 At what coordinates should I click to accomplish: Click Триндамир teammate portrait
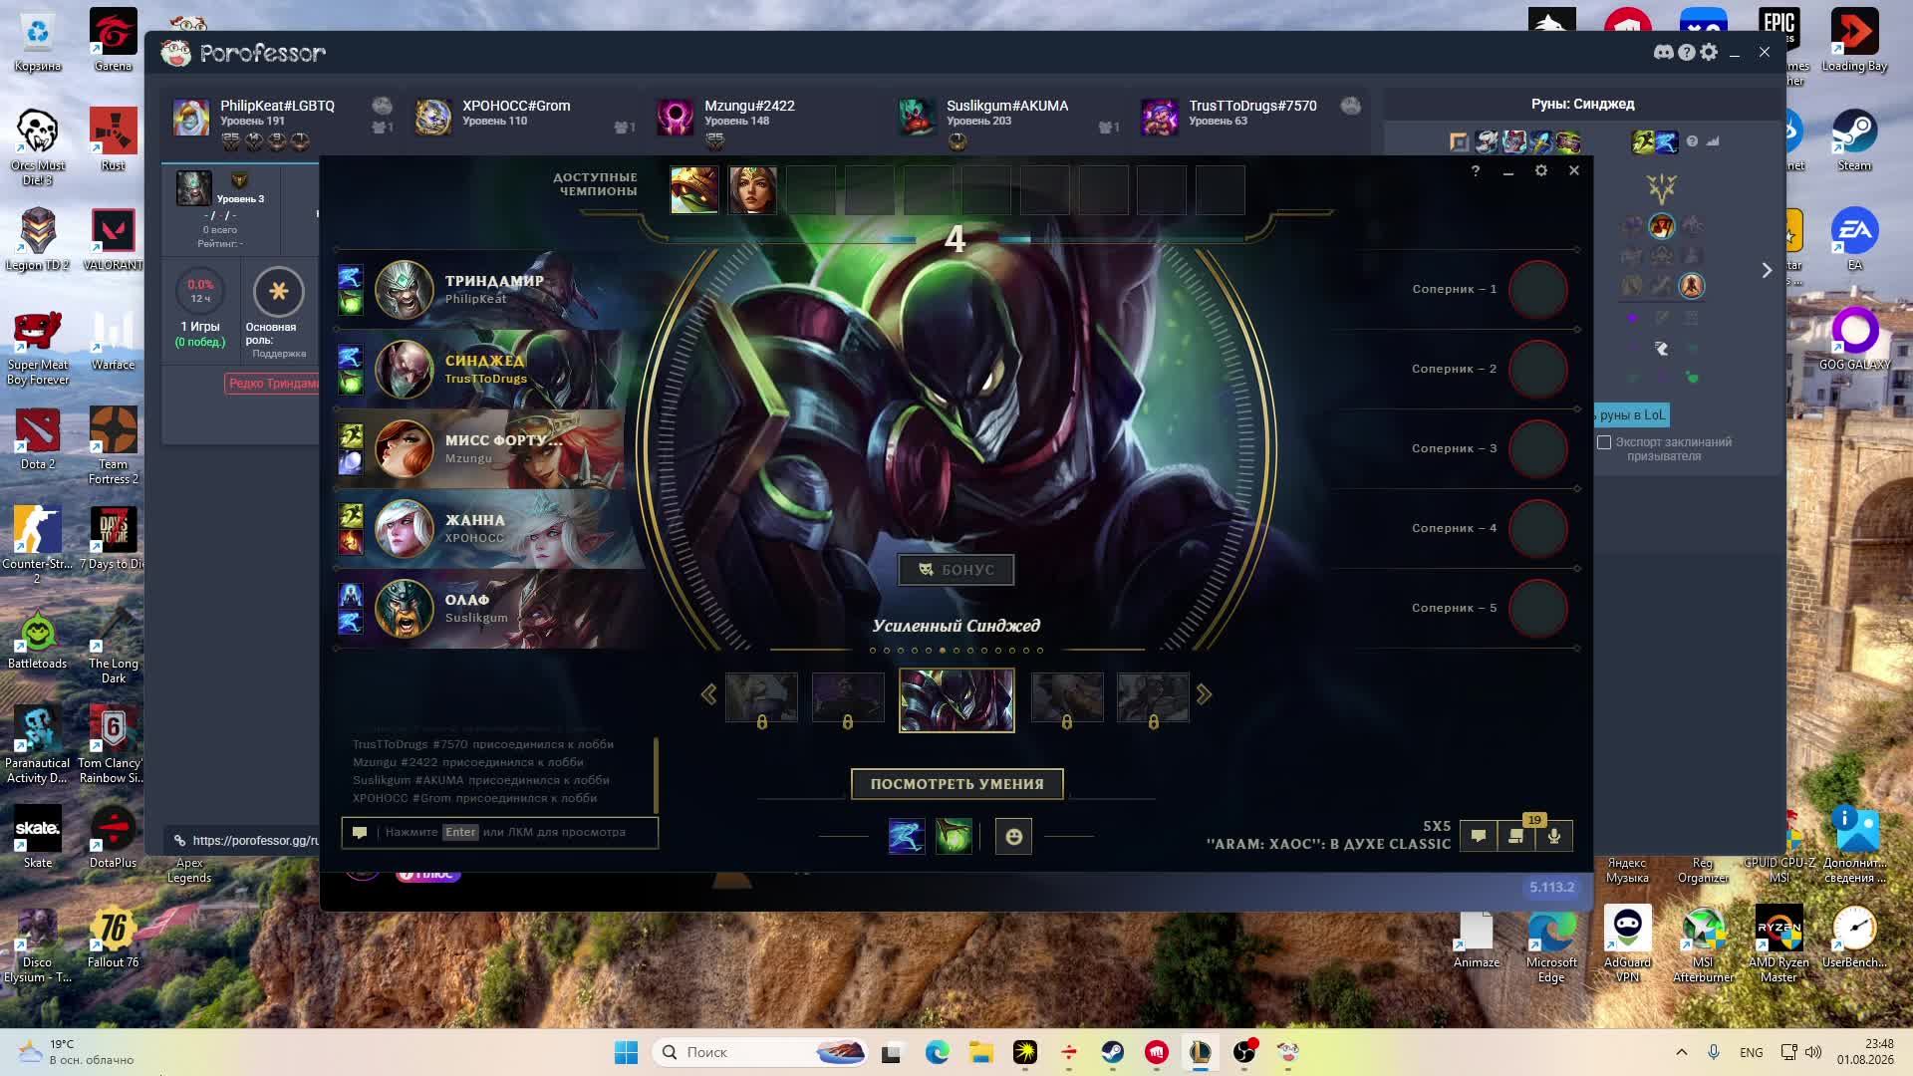(x=404, y=290)
